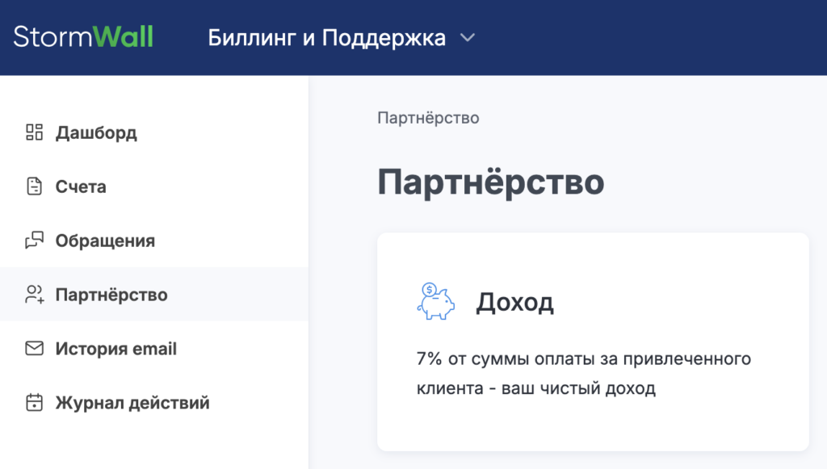The width and height of the screenshot is (827, 469).
Task: Select the Партнёрство sidebar label
Action: click(111, 295)
